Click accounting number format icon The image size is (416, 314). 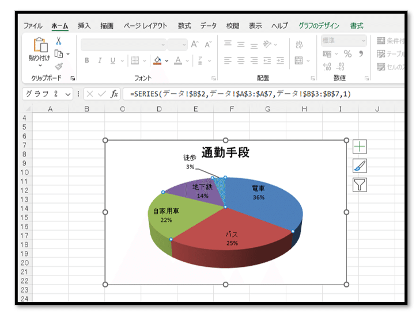[x=327, y=54]
